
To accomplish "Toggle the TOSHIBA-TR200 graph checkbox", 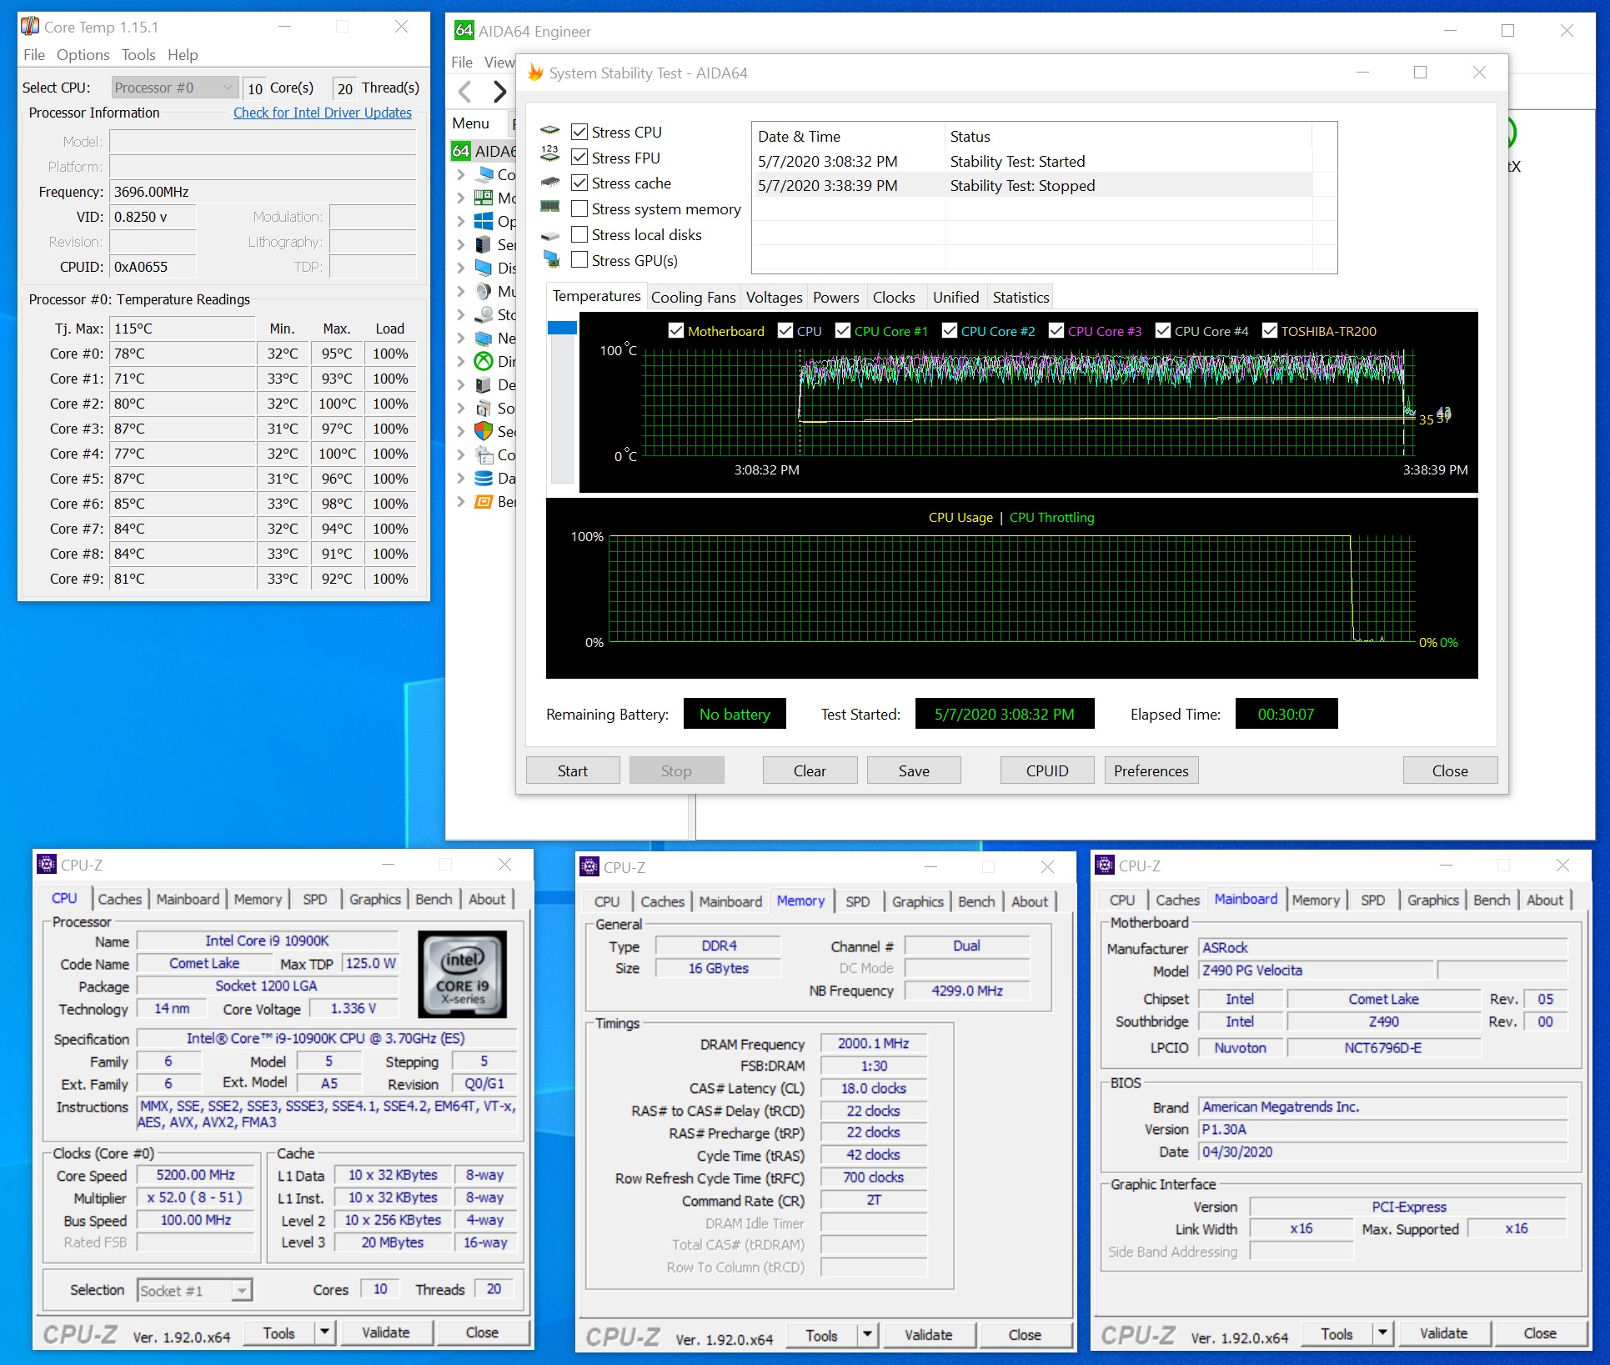I will 1270,330.
